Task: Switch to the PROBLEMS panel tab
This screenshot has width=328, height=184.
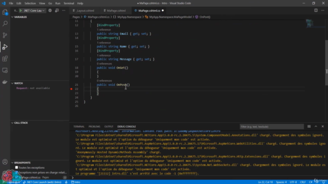Action: tap(94, 127)
